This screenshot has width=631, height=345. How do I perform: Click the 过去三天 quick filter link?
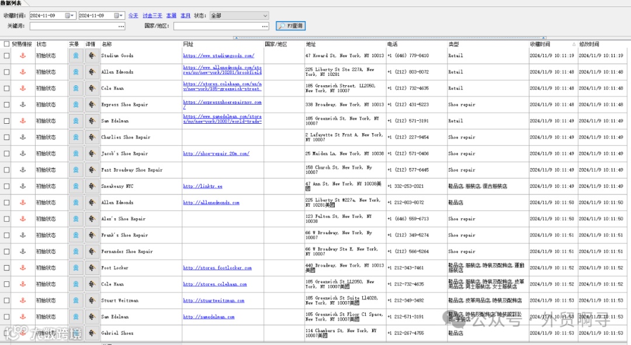[x=152, y=16]
